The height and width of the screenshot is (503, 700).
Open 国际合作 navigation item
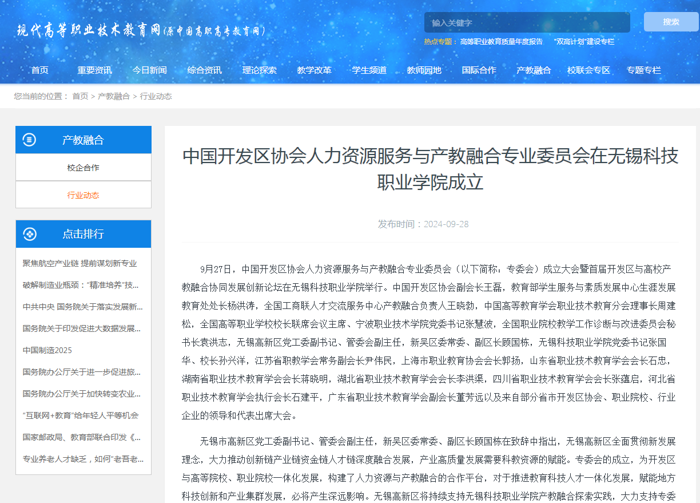pos(479,70)
